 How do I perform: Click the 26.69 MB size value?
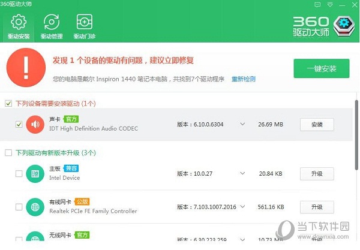point(271,124)
